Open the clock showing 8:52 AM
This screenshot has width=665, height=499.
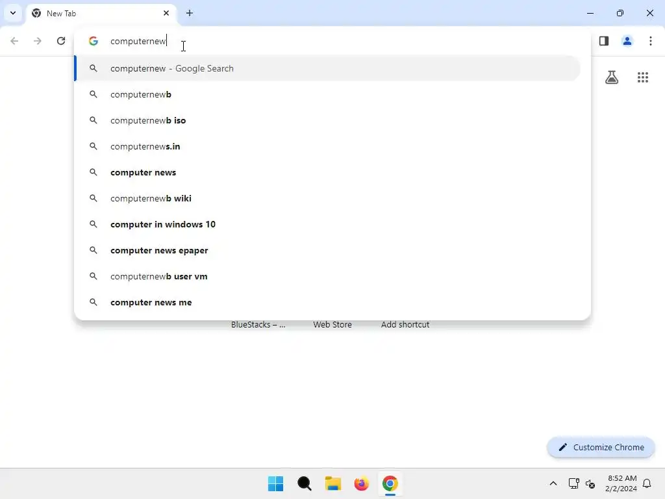tap(621, 483)
